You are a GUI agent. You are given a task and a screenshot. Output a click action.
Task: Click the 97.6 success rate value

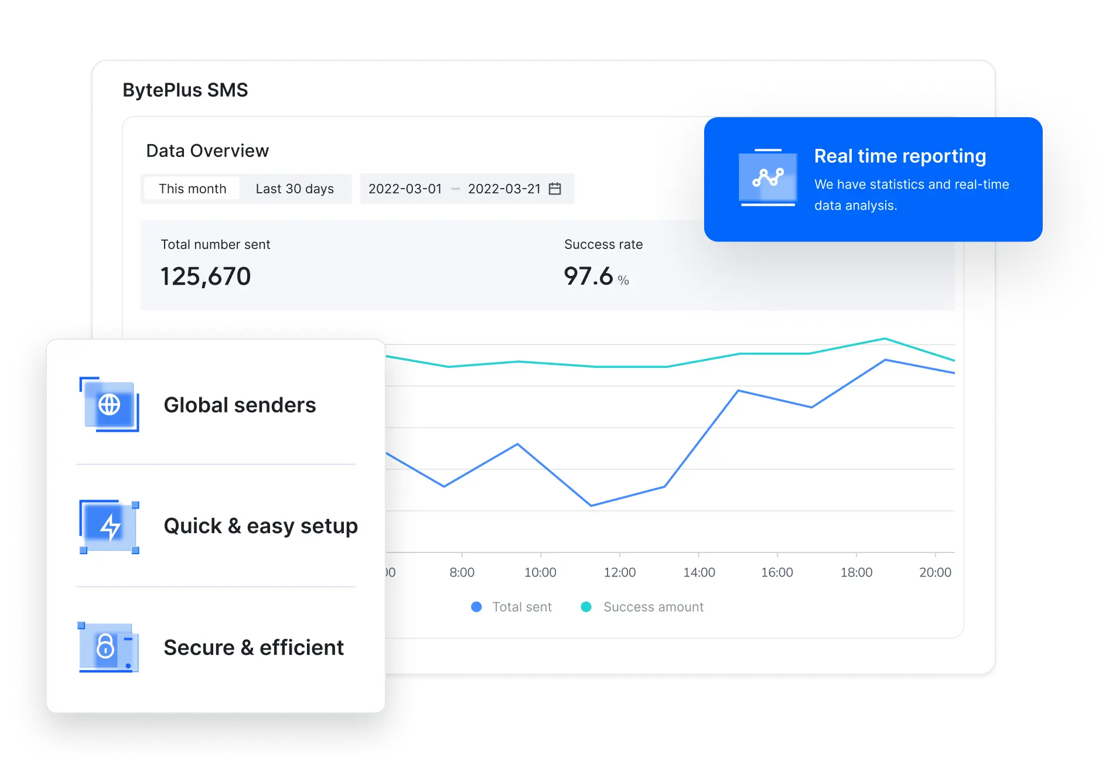click(x=588, y=277)
